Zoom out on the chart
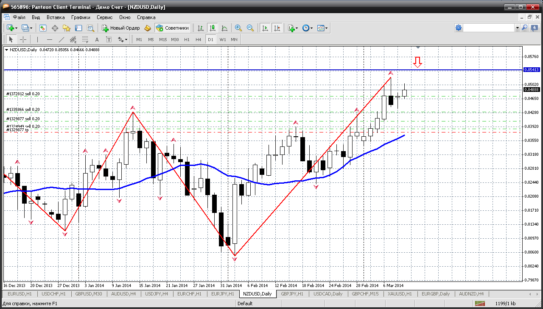This screenshot has height=309, width=543. pyautogui.click(x=250, y=28)
